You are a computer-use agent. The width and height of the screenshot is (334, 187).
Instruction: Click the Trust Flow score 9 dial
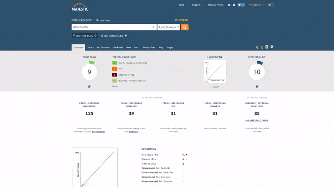click(x=89, y=71)
